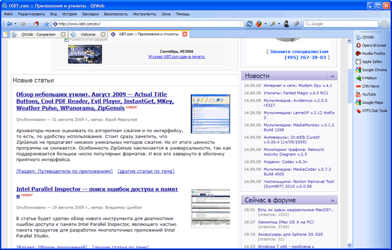Open forum thread Хакинтош (Mac OS X на PC)
The height and width of the screenshot is (250, 392).
click(286, 222)
